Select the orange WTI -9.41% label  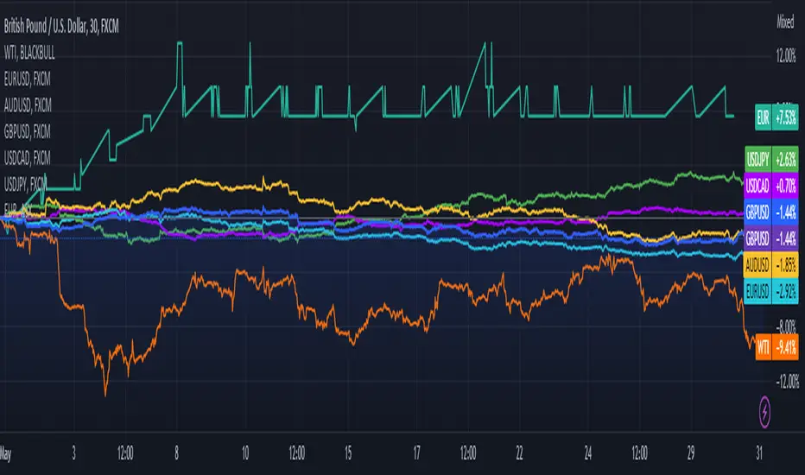(776, 347)
